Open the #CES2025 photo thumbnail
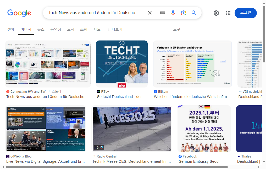Viewport: 266px width, 169px height. click(x=132, y=129)
